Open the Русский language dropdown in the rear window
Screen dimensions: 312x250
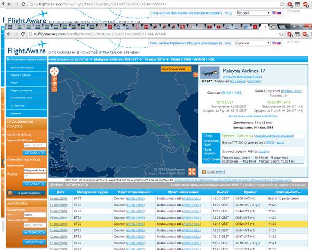253,12
